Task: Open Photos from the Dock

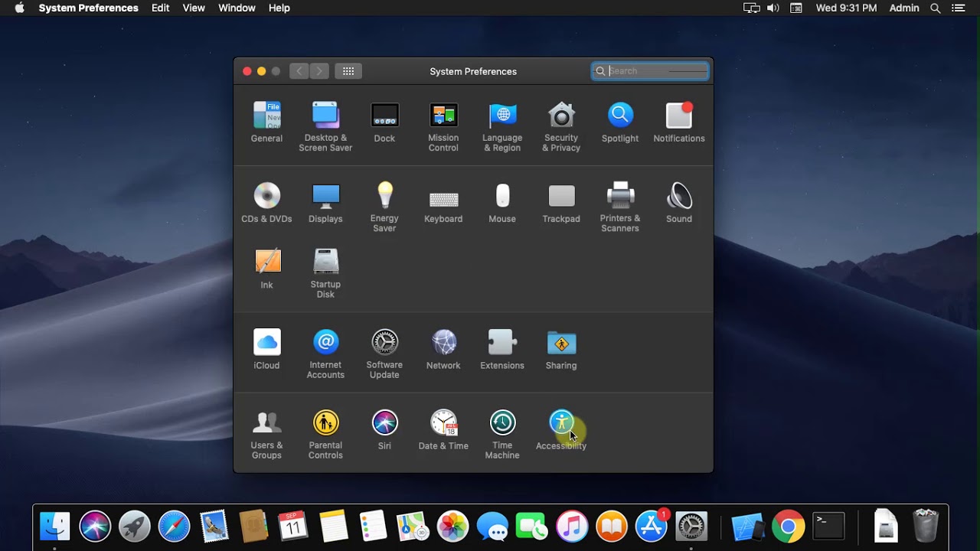Action: (452, 527)
